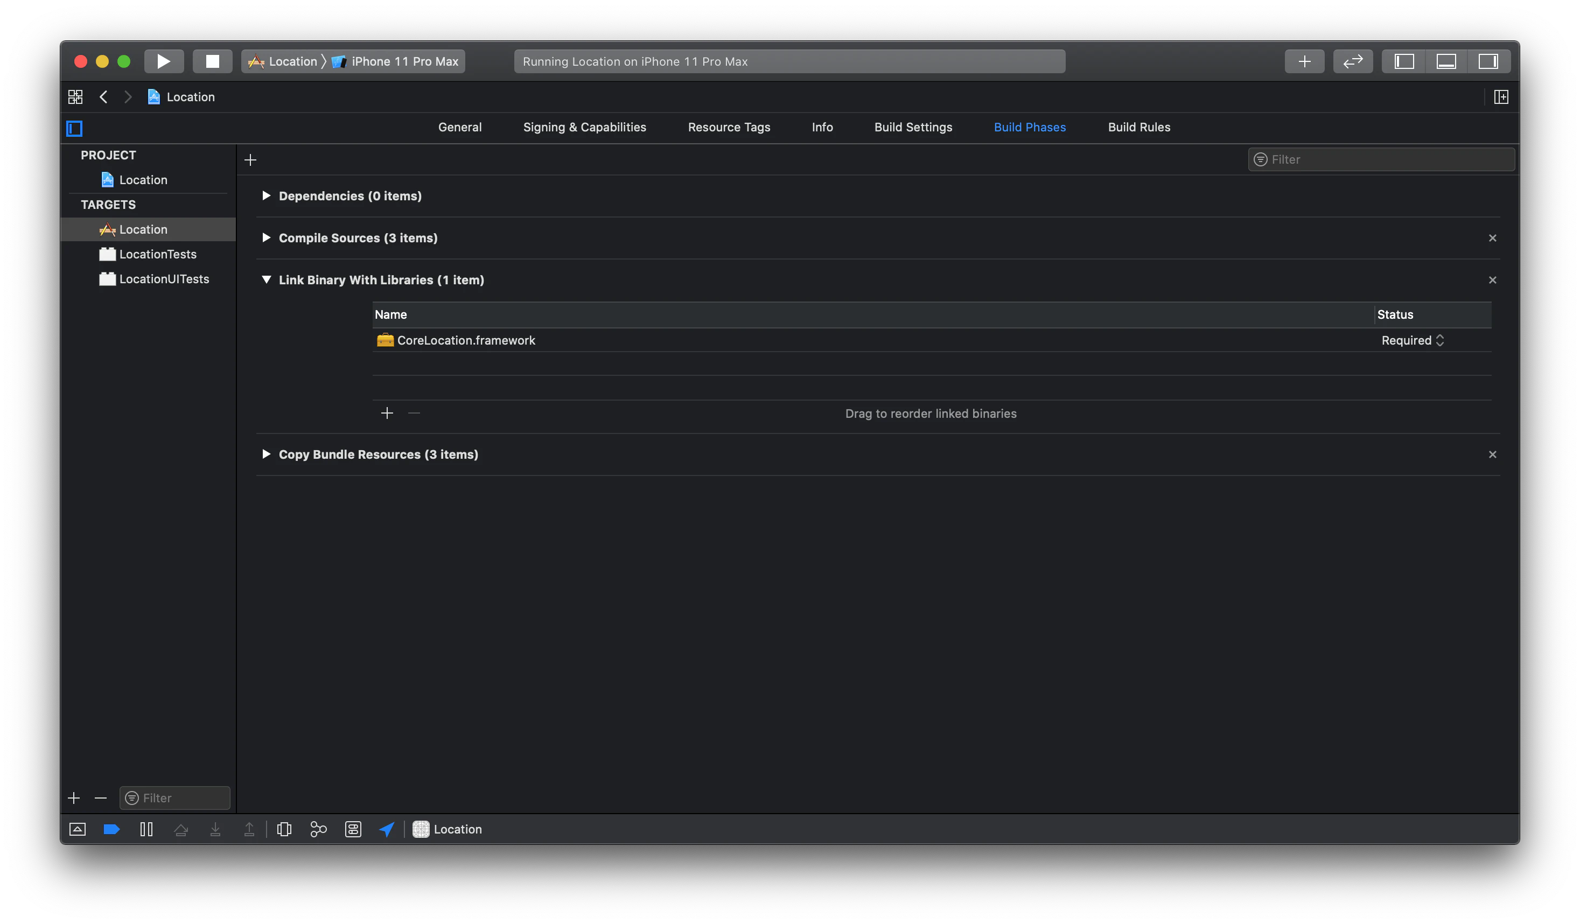Delete Link Binary With Libraries phase
This screenshot has width=1580, height=924.
coord(1492,279)
